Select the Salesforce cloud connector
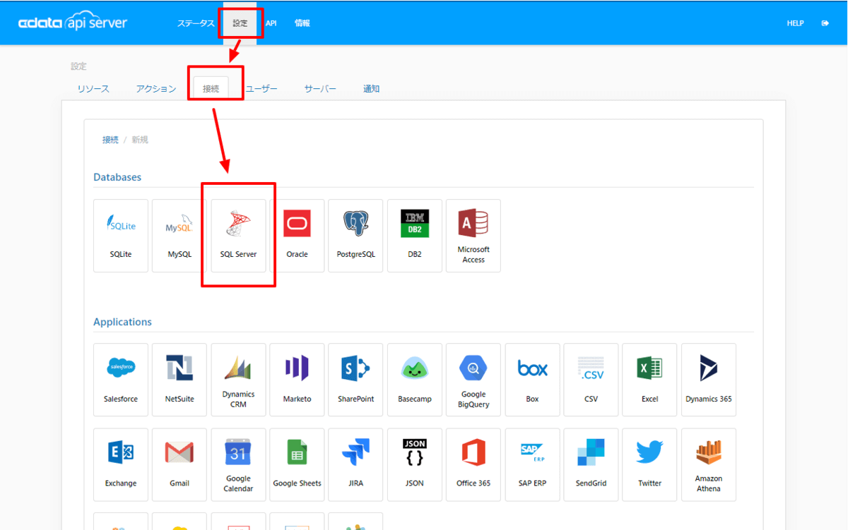The image size is (848, 530). click(x=121, y=380)
